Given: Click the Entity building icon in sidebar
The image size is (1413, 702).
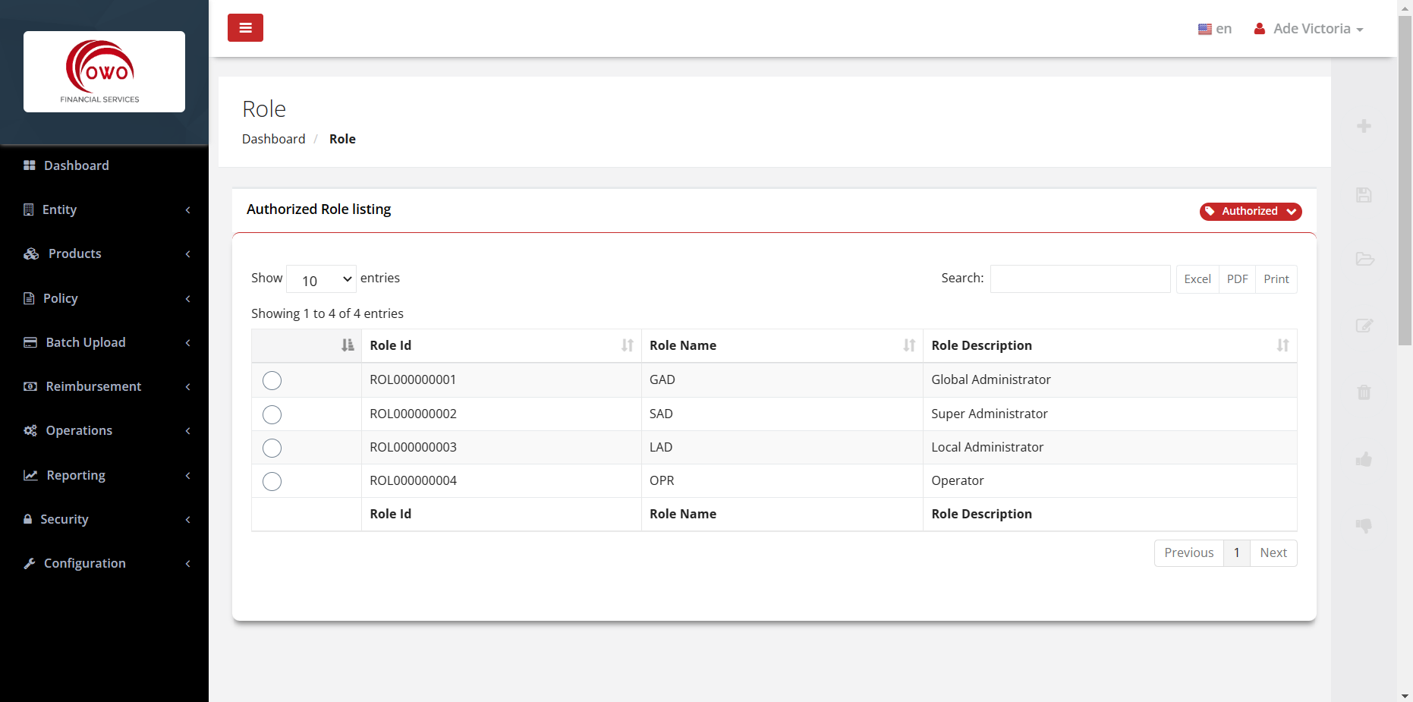Looking at the screenshot, I should 29,209.
